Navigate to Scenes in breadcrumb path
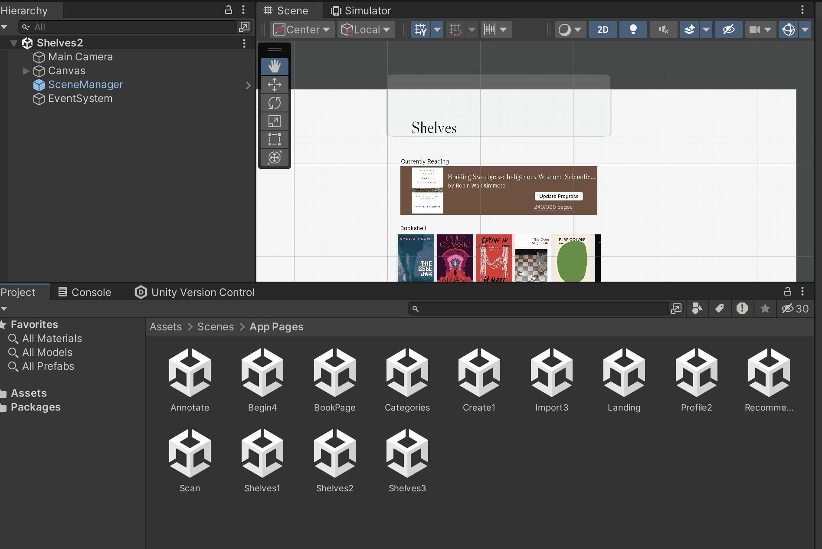The height and width of the screenshot is (549, 822). point(215,327)
